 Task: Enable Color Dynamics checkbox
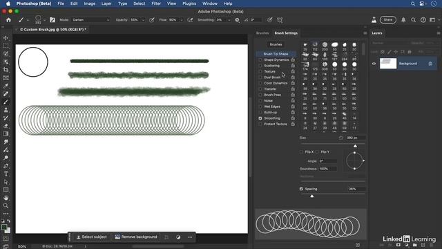[x=260, y=83]
